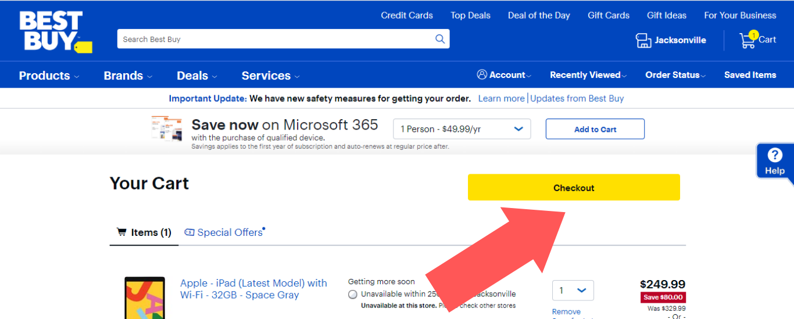Viewport: 794px width, 319px height.
Task: Click the Jacksonville store icon
Action: coord(643,40)
